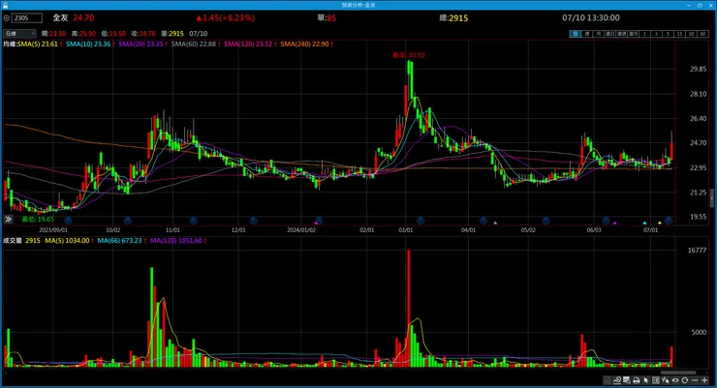The width and height of the screenshot is (717, 388).
Task: Toggle visibility with the eye icon
Action: click(x=675, y=380)
